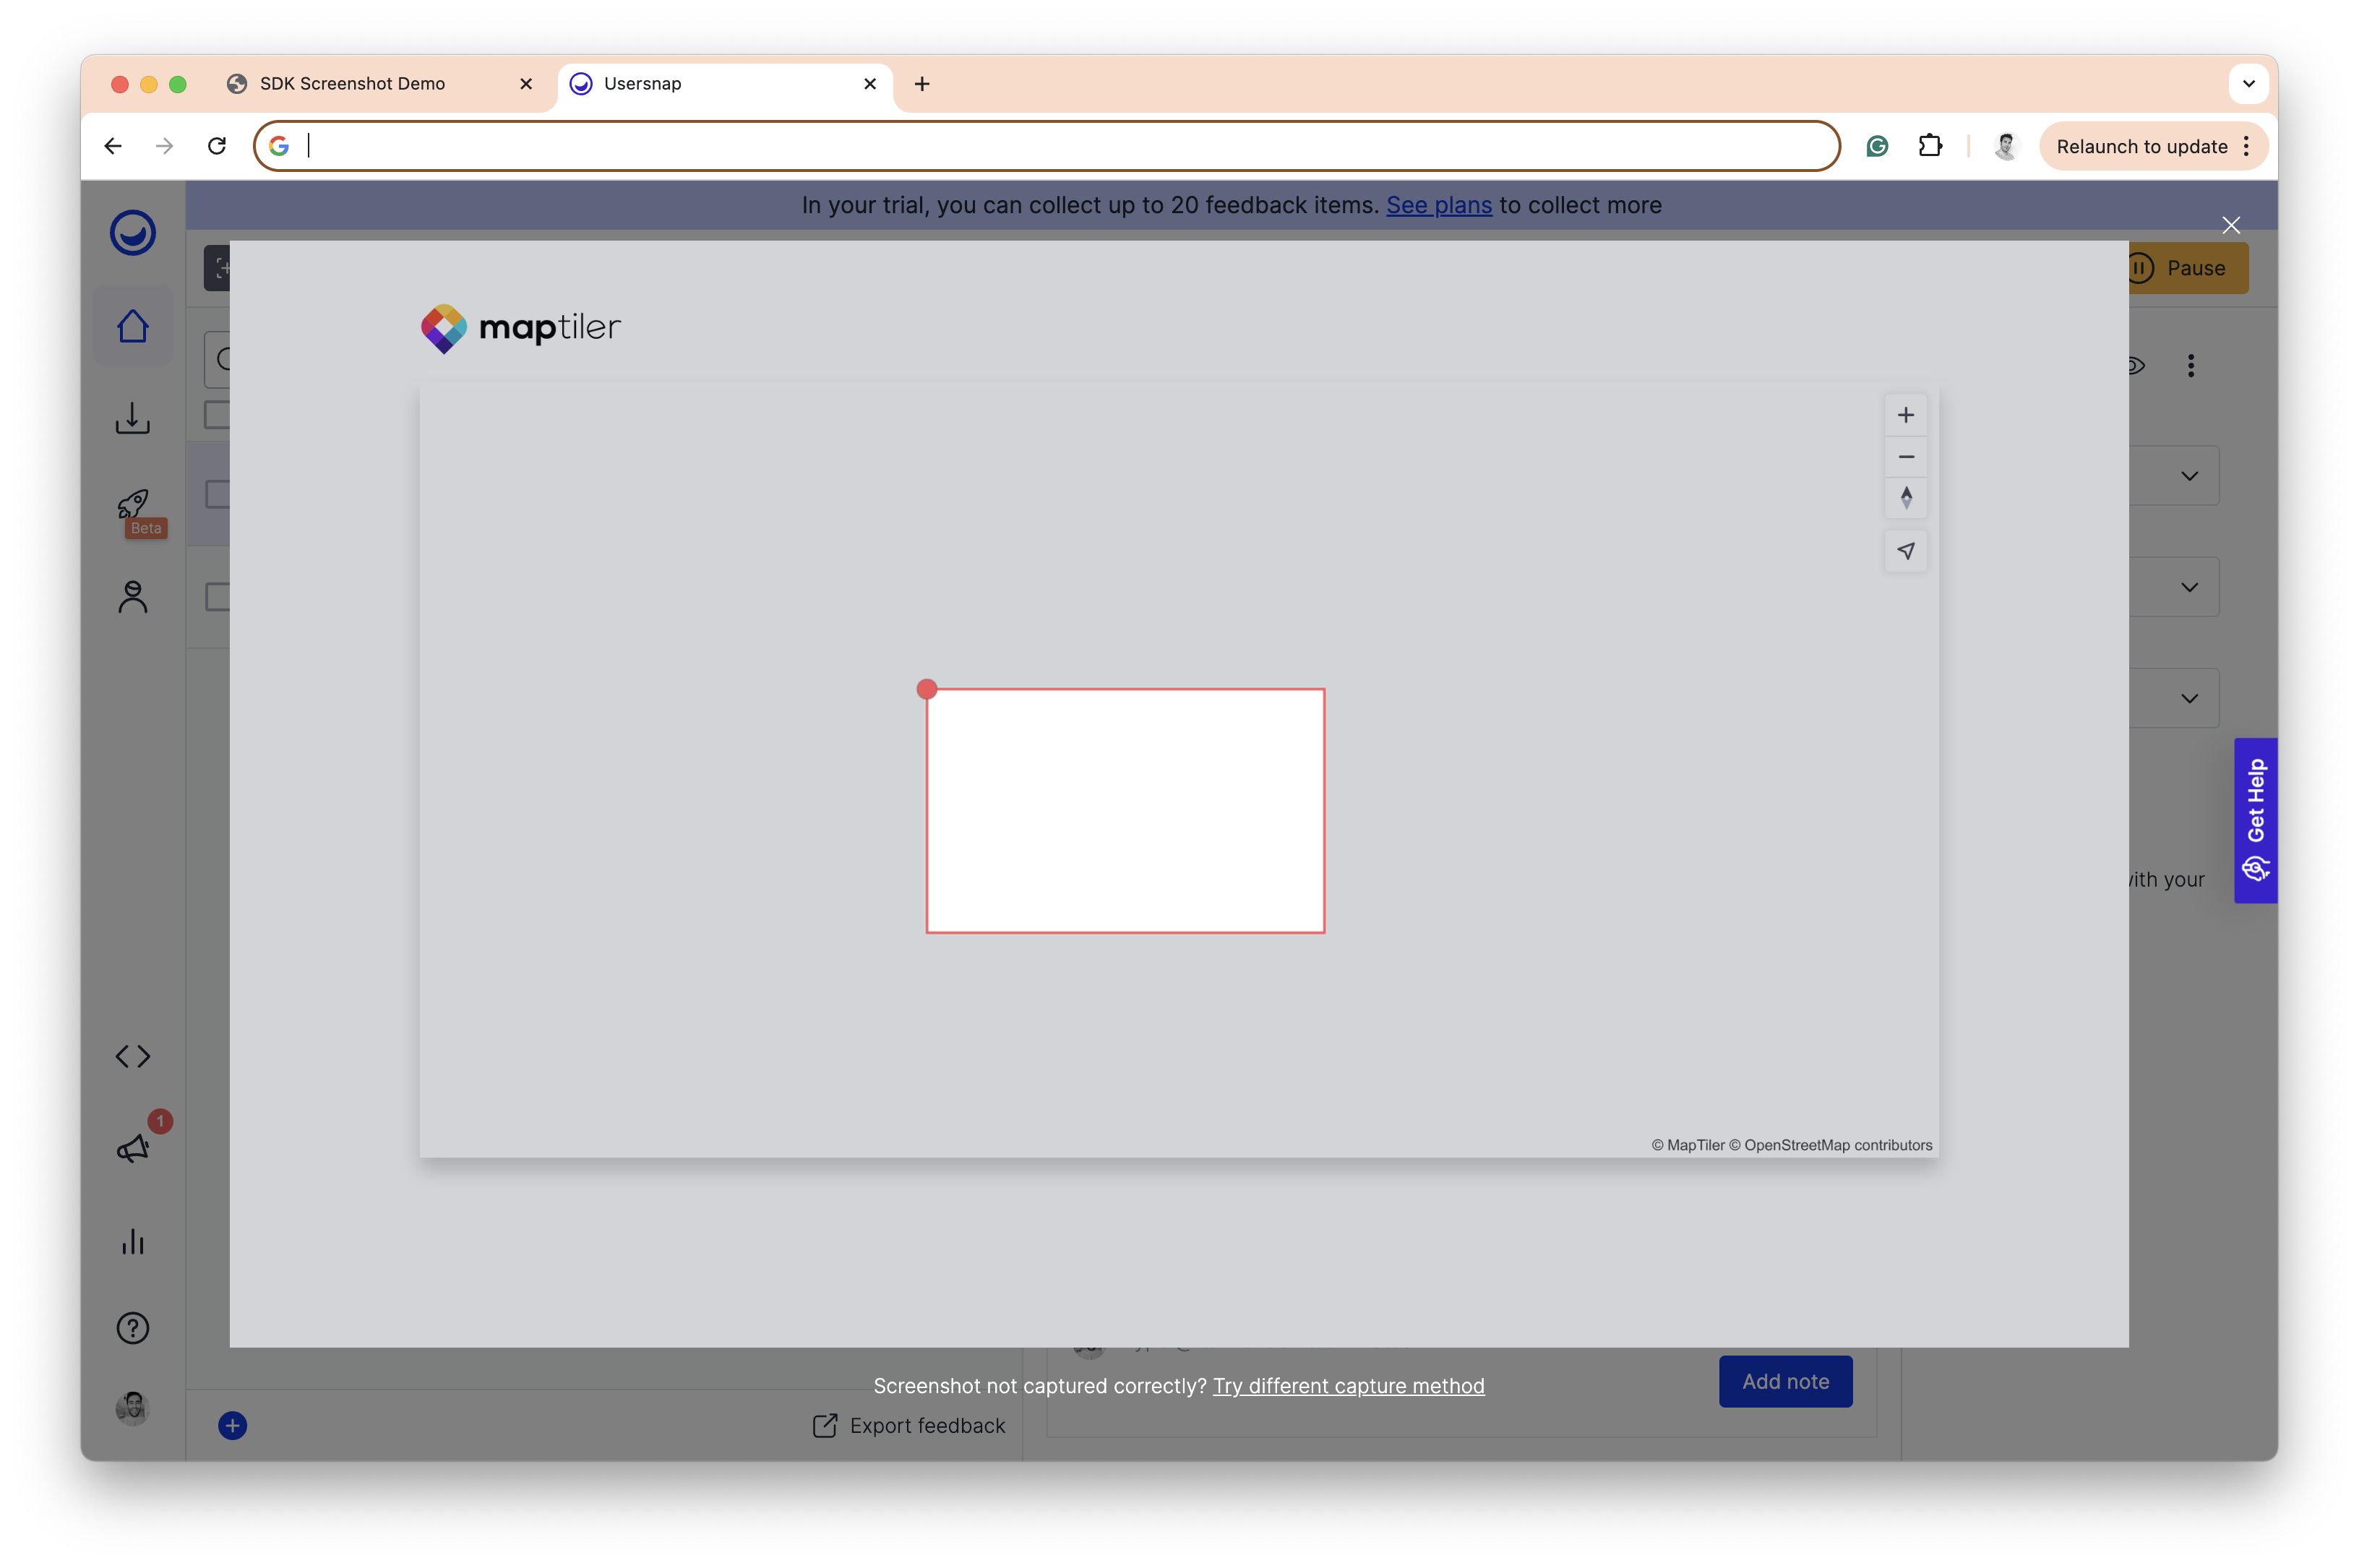
Task: Open the download inbox sidebar icon
Action: [x=133, y=418]
